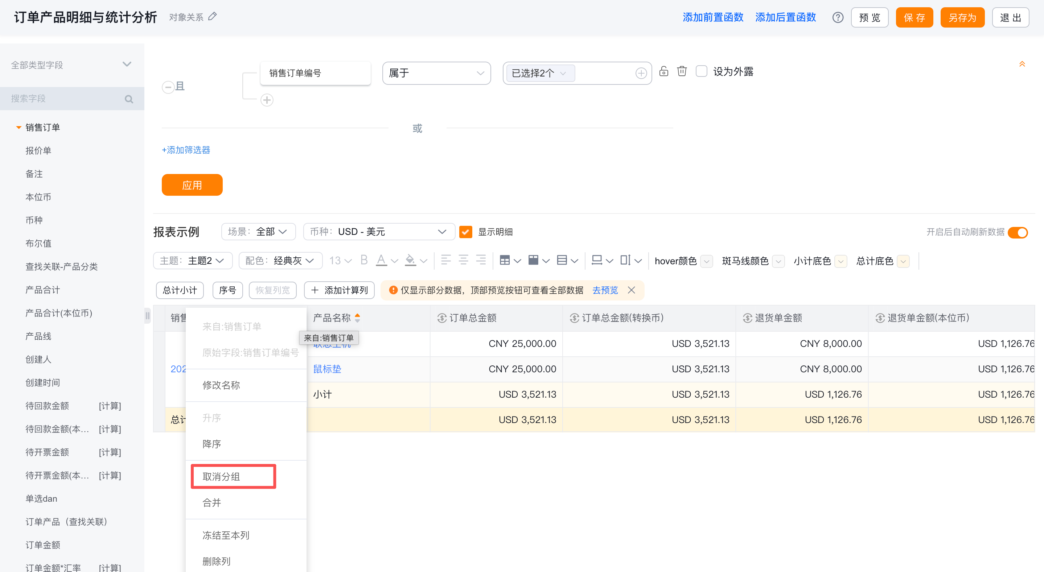
Task: Click the plus circle inside 已选择2个 field
Action: (641, 73)
